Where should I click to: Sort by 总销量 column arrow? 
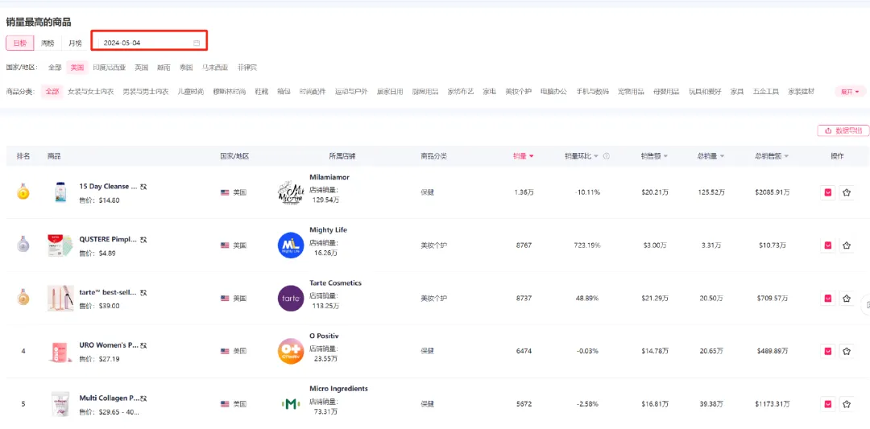(x=710, y=156)
